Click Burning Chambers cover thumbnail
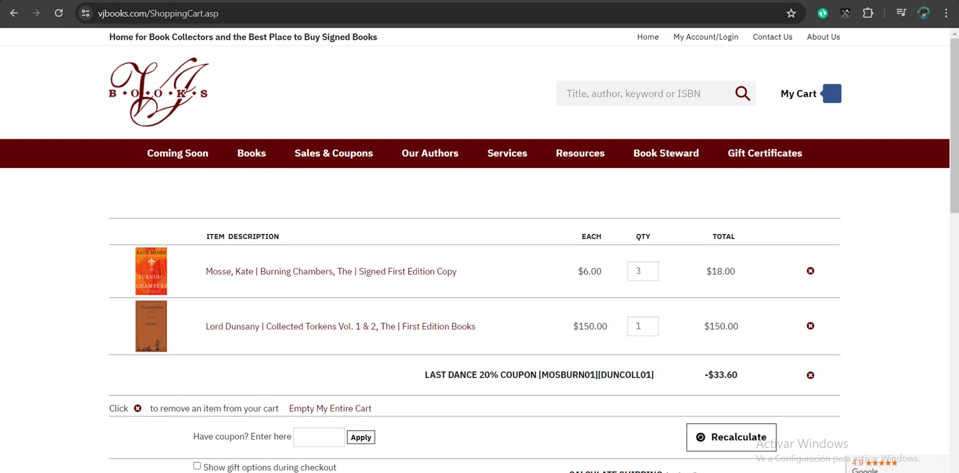 click(x=151, y=271)
